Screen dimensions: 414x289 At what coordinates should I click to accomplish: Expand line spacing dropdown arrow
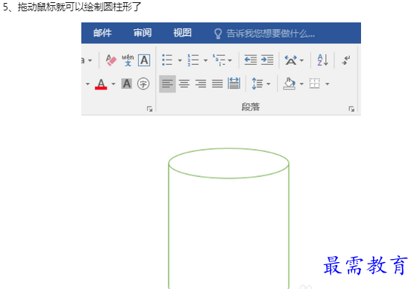pyautogui.click(x=269, y=84)
